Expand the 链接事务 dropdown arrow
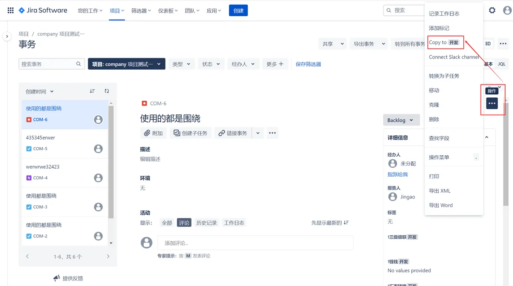 tap(258, 133)
